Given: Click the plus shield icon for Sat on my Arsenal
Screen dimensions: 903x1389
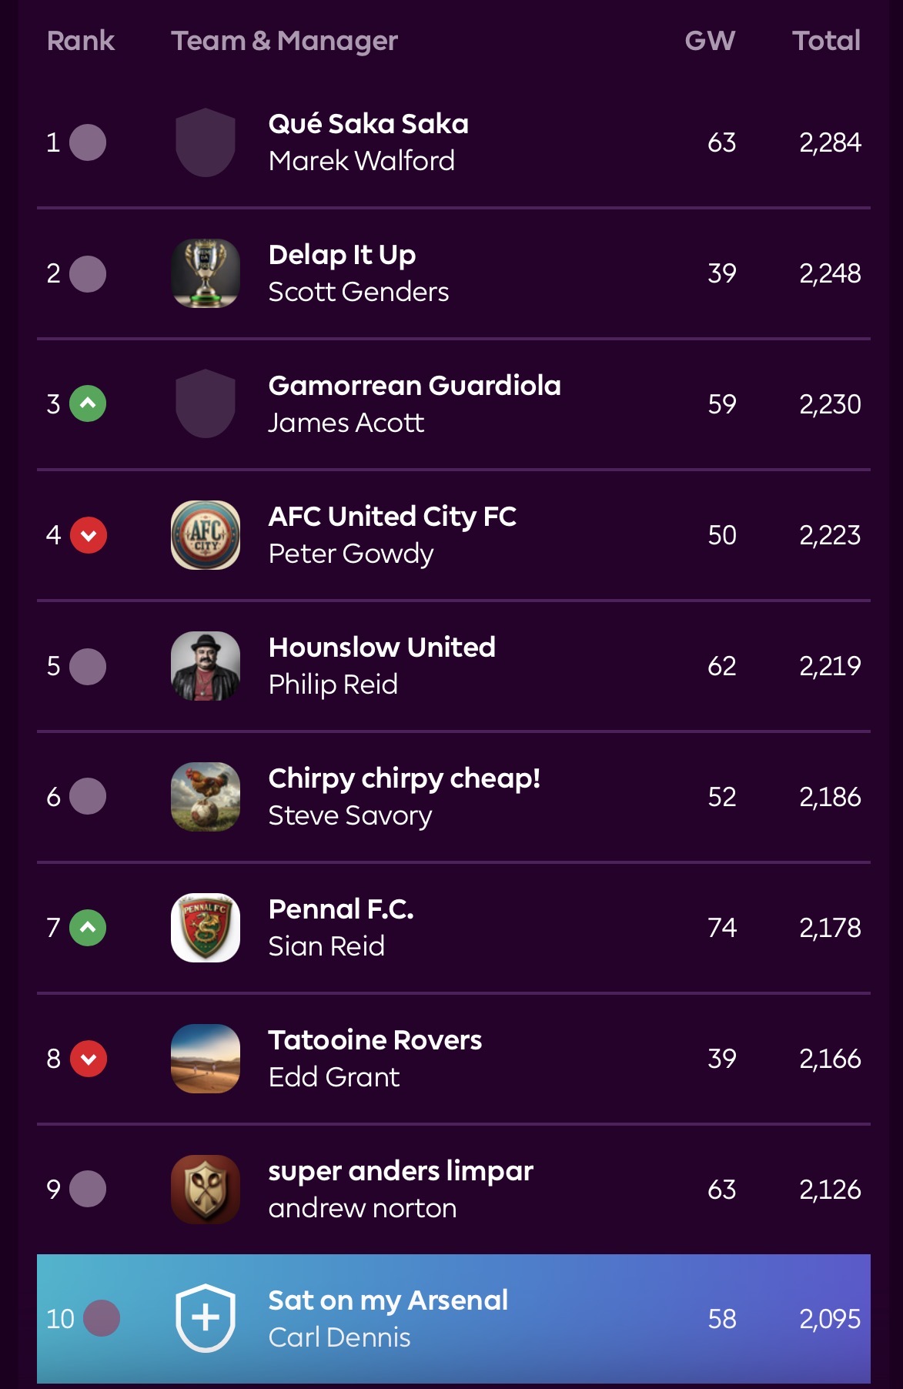Looking at the screenshot, I should tap(206, 1318).
